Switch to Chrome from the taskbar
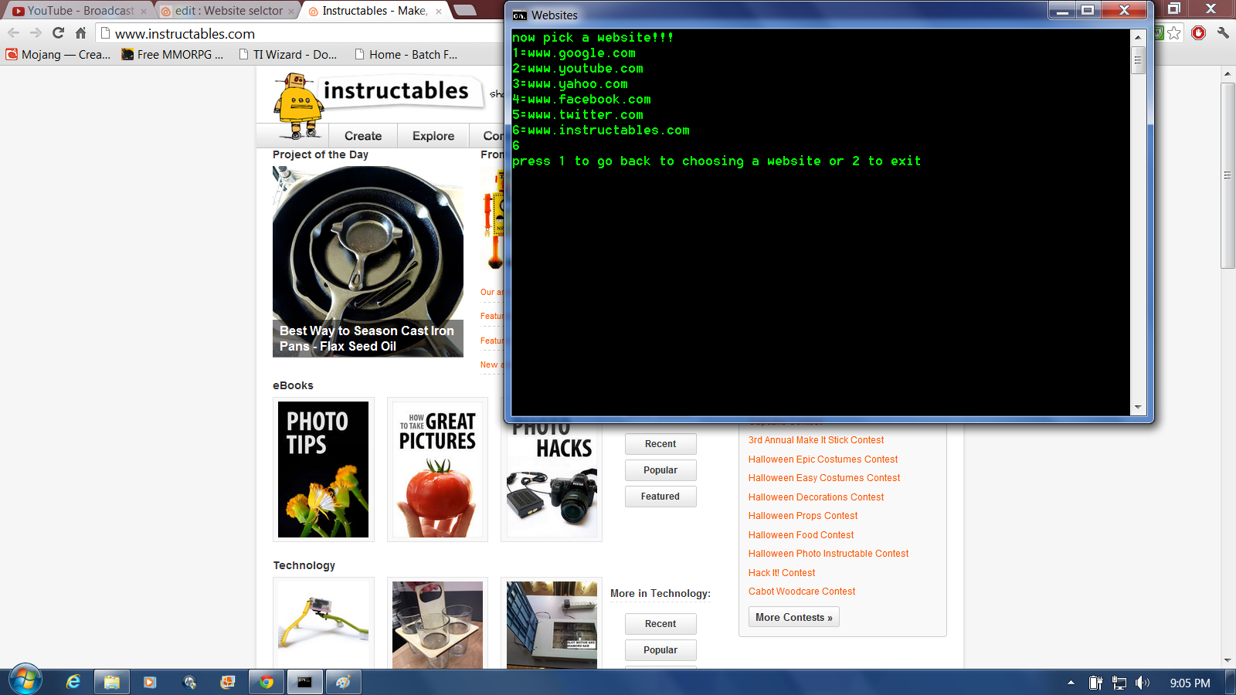1236x695 pixels. point(267,682)
